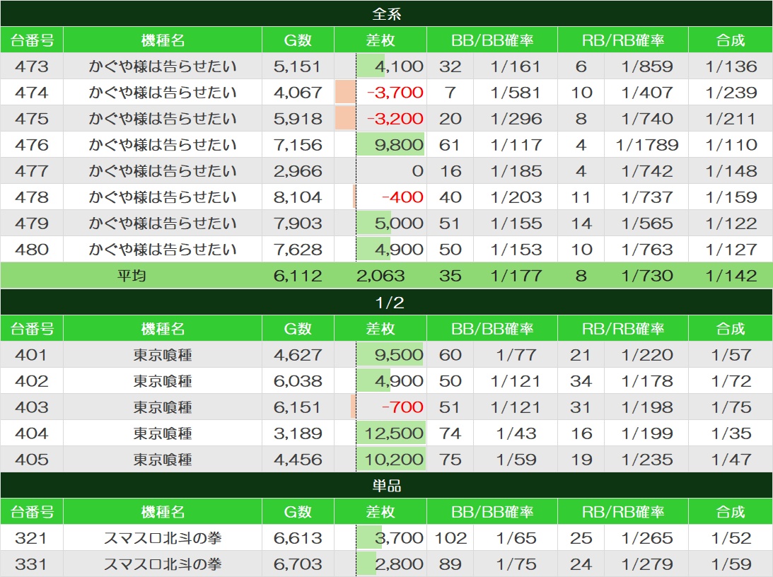
Task: Select machine number 474 cell
Action: click(32, 92)
